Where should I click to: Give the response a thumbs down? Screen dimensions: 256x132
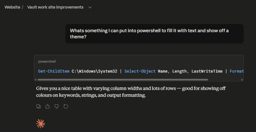click(57, 106)
